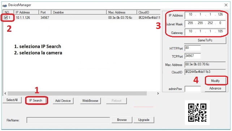Open Advance settings
The height and width of the screenshot is (131, 232).
(x=215, y=88)
